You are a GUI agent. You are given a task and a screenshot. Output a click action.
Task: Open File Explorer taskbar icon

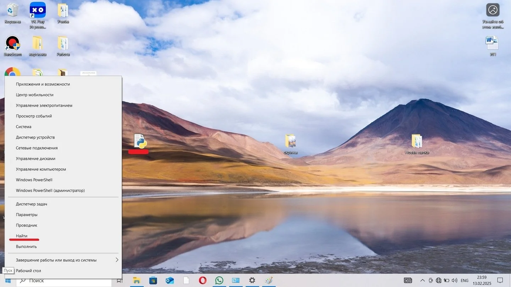point(137,280)
